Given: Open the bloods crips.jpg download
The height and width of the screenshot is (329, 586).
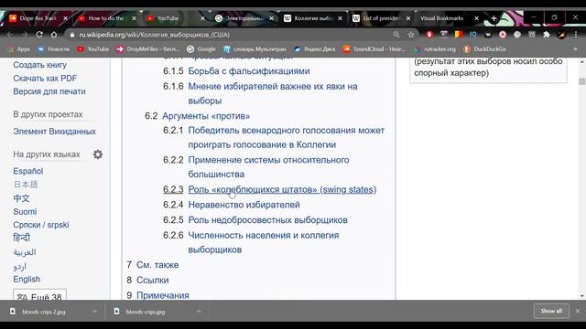Looking at the screenshot, I should 146,312.
